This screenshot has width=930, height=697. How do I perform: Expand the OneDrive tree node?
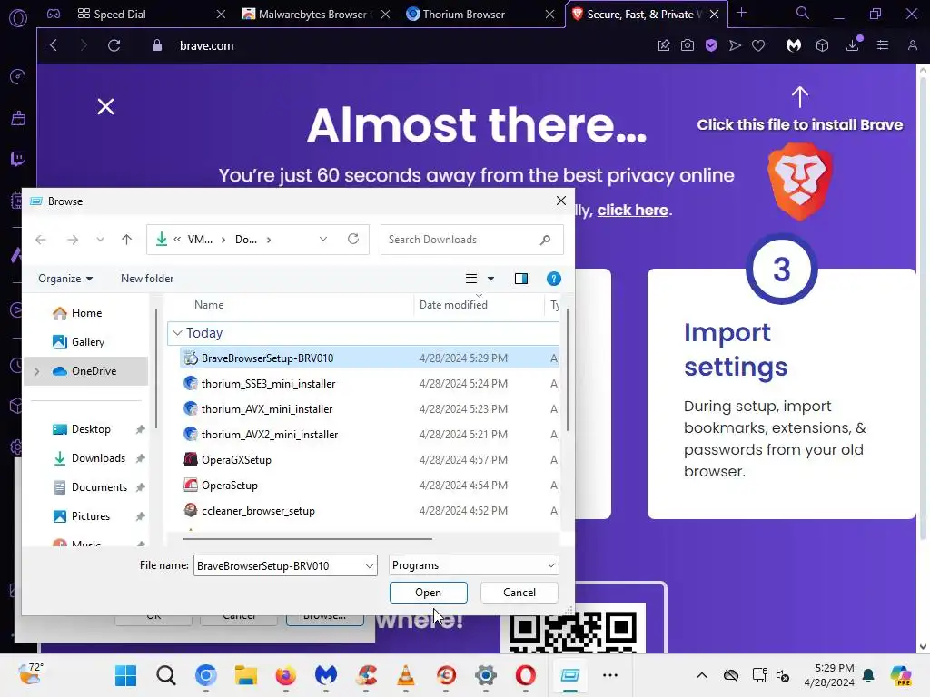point(36,371)
